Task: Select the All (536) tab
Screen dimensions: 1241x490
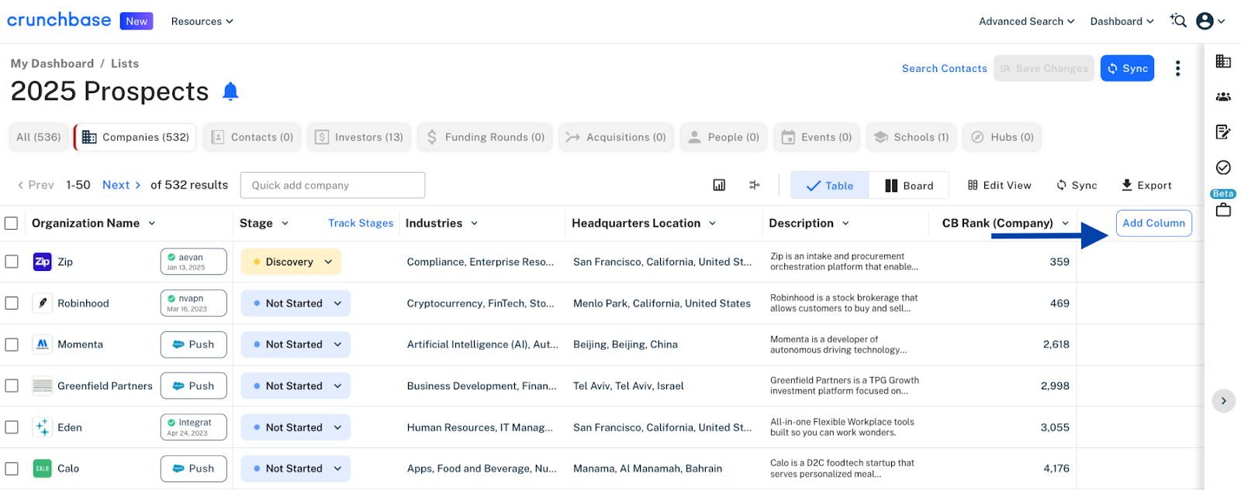Action: click(39, 137)
